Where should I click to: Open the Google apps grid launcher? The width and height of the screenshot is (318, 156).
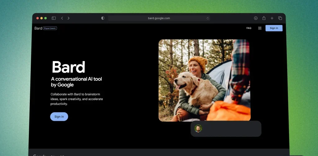[x=260, y=28]
